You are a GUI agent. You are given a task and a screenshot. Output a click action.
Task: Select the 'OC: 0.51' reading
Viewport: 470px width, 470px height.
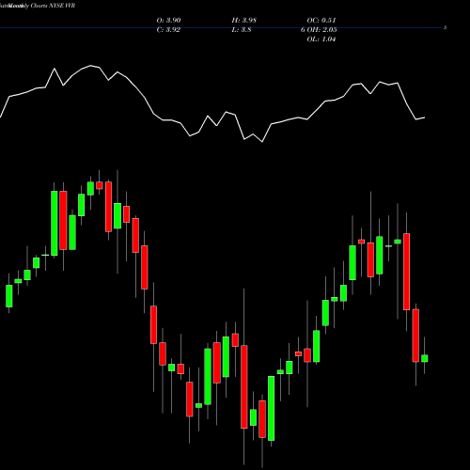point(321,21)
